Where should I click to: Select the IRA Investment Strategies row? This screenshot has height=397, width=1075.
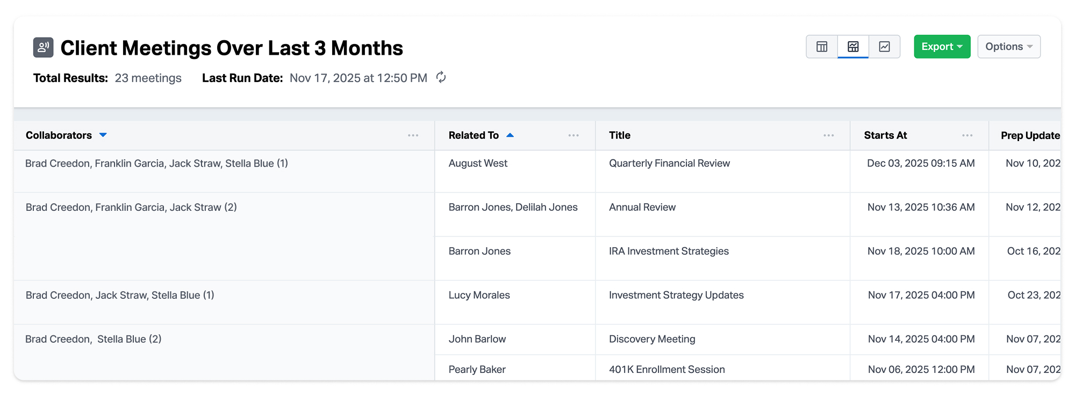[x=669, y=252]
